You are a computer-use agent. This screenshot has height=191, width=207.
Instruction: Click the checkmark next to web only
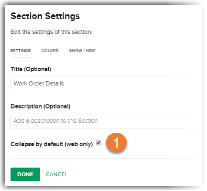coord(98,143)
